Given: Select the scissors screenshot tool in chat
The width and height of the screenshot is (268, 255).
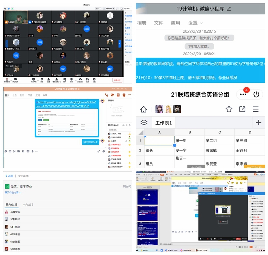Looking at the screenshot, I should [14, 151].
